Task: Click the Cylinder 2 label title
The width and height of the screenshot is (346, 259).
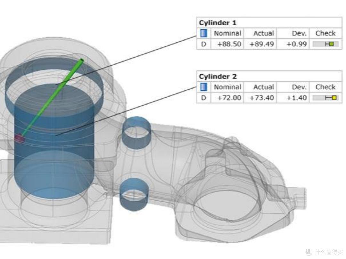Action: (x=218, y=77)
